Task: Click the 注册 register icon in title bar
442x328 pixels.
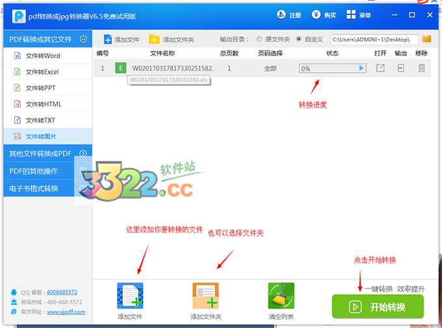Action: point(281,15)
